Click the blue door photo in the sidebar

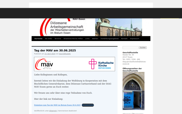coord(133,91)
